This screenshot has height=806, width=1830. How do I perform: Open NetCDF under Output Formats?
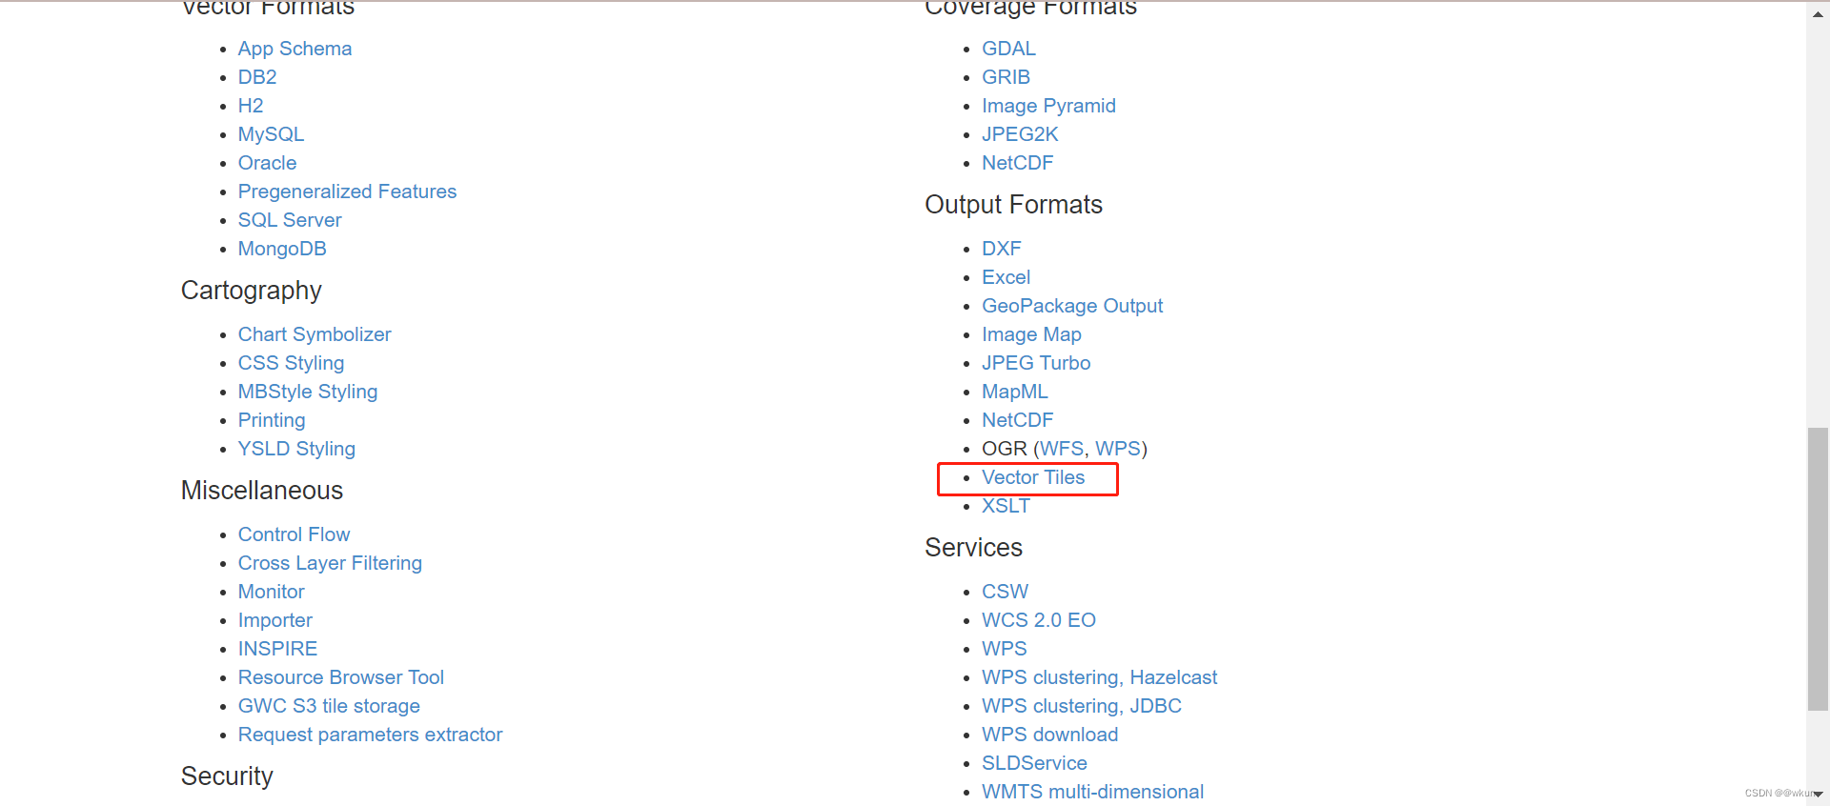(1017, 420)
